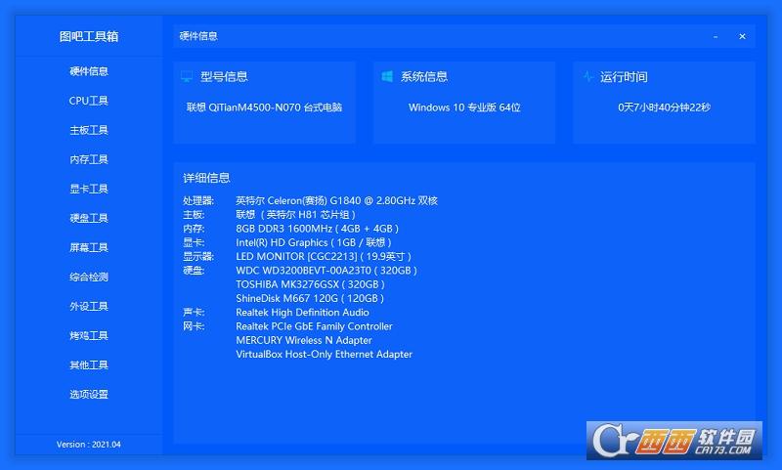Screen dimensions: 782x470
Task: Open the 硬件信息 sidebar section
Action: (x=89, y=71)
